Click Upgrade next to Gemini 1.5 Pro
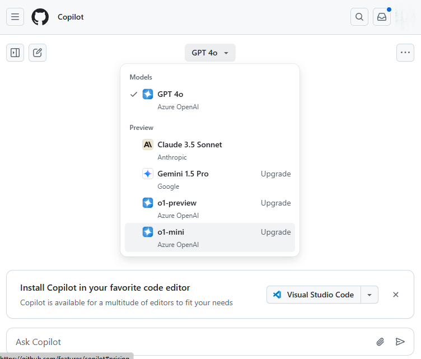The width and height of the screenshot is (421, 359). coord(275,174)
